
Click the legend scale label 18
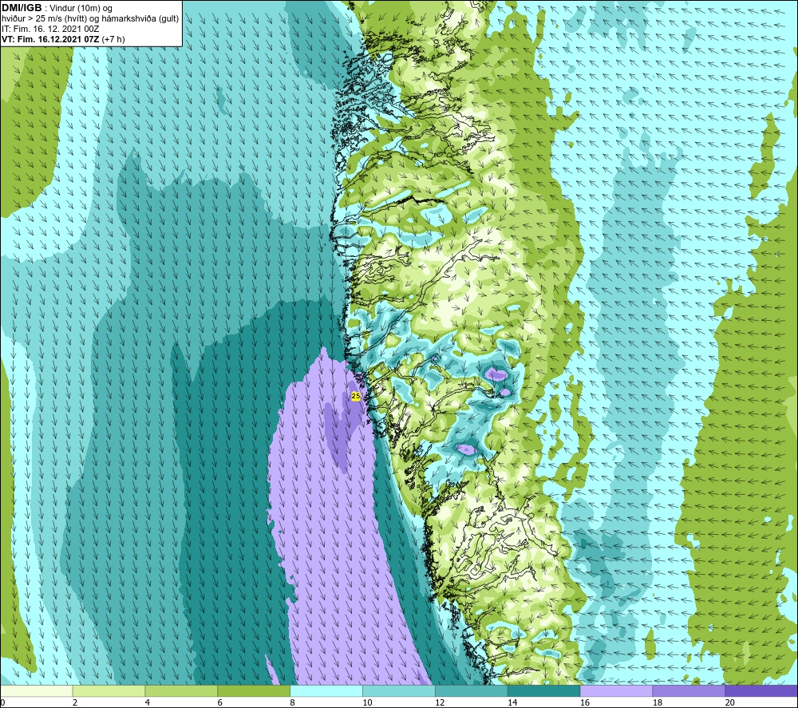658,702
